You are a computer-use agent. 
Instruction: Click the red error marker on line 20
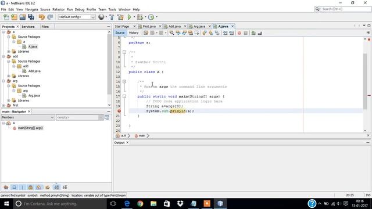pos(119,111)
